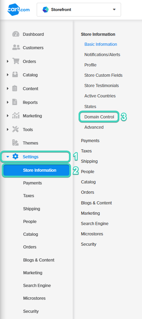Go to the Notifications/Alerts link

pos(102,54)
